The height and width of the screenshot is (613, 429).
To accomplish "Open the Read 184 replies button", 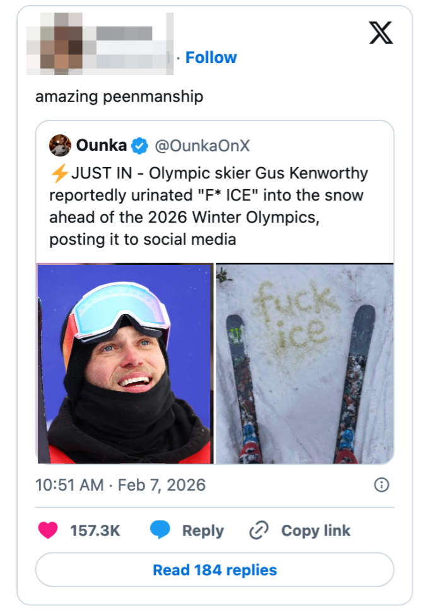I will [x=214, y=570].
